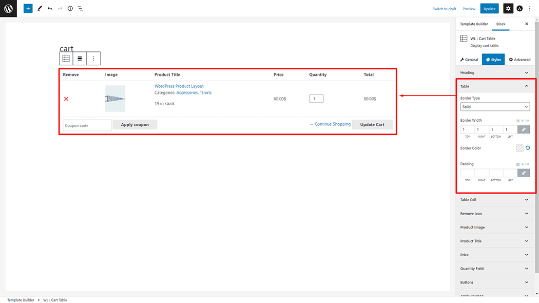Click the WordPress logo icon
Image resolution: width=539 pixels, height=303 pixels.
coord(8,9)
